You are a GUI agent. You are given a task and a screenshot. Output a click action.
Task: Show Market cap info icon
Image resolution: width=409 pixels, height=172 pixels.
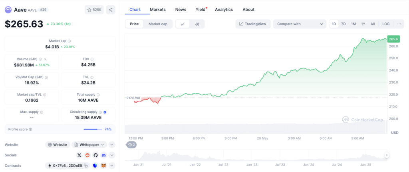pos(69,41)
